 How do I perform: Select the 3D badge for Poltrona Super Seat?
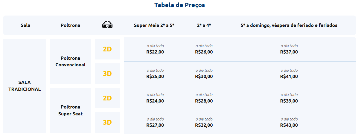tap(107, 123)
